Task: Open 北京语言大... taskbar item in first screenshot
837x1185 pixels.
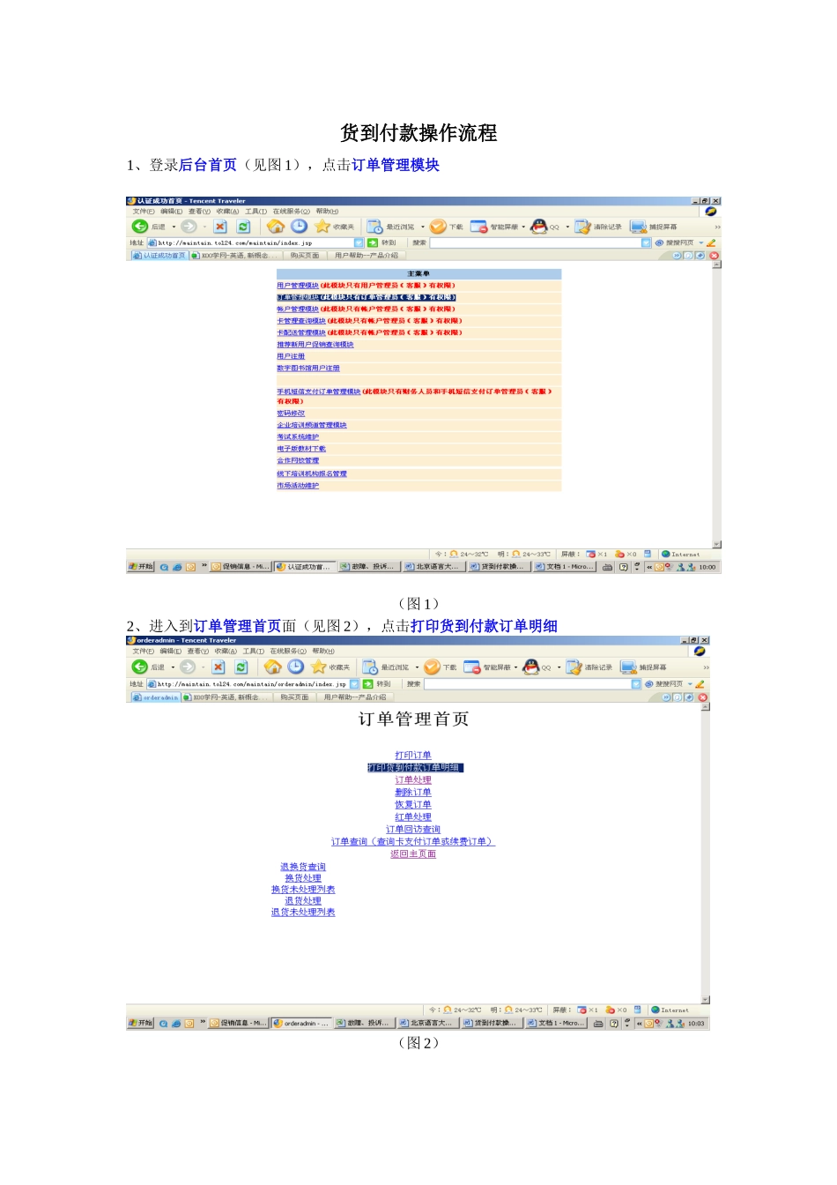Action: pyautogui.click(x=433, y=567)
